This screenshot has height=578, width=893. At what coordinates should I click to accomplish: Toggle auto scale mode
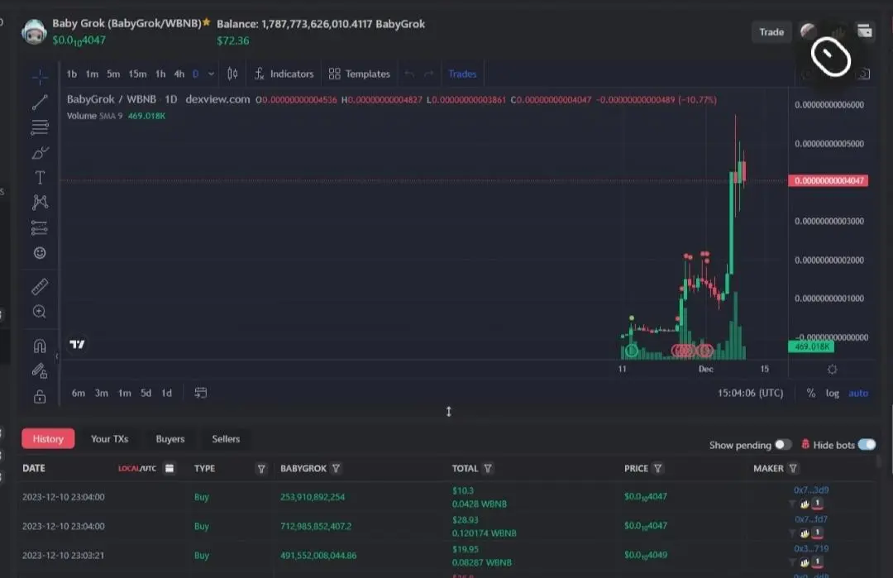(858, 393)
